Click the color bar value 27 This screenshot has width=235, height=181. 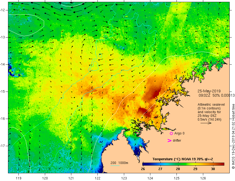[x=160, y=169]
